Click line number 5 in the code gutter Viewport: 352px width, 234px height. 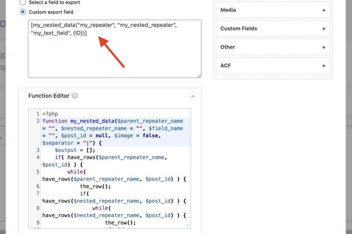(37, 172)
